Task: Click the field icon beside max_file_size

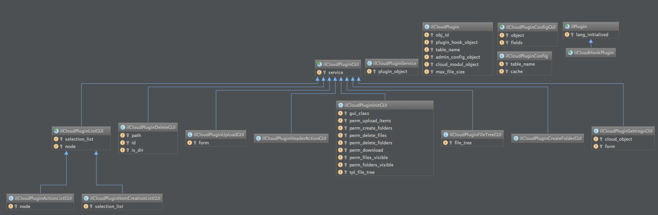Action: tap(427, 72)
